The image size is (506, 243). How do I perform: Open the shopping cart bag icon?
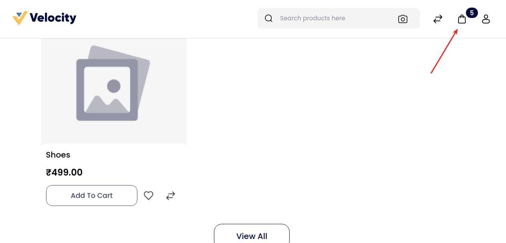tap(462, 19)
